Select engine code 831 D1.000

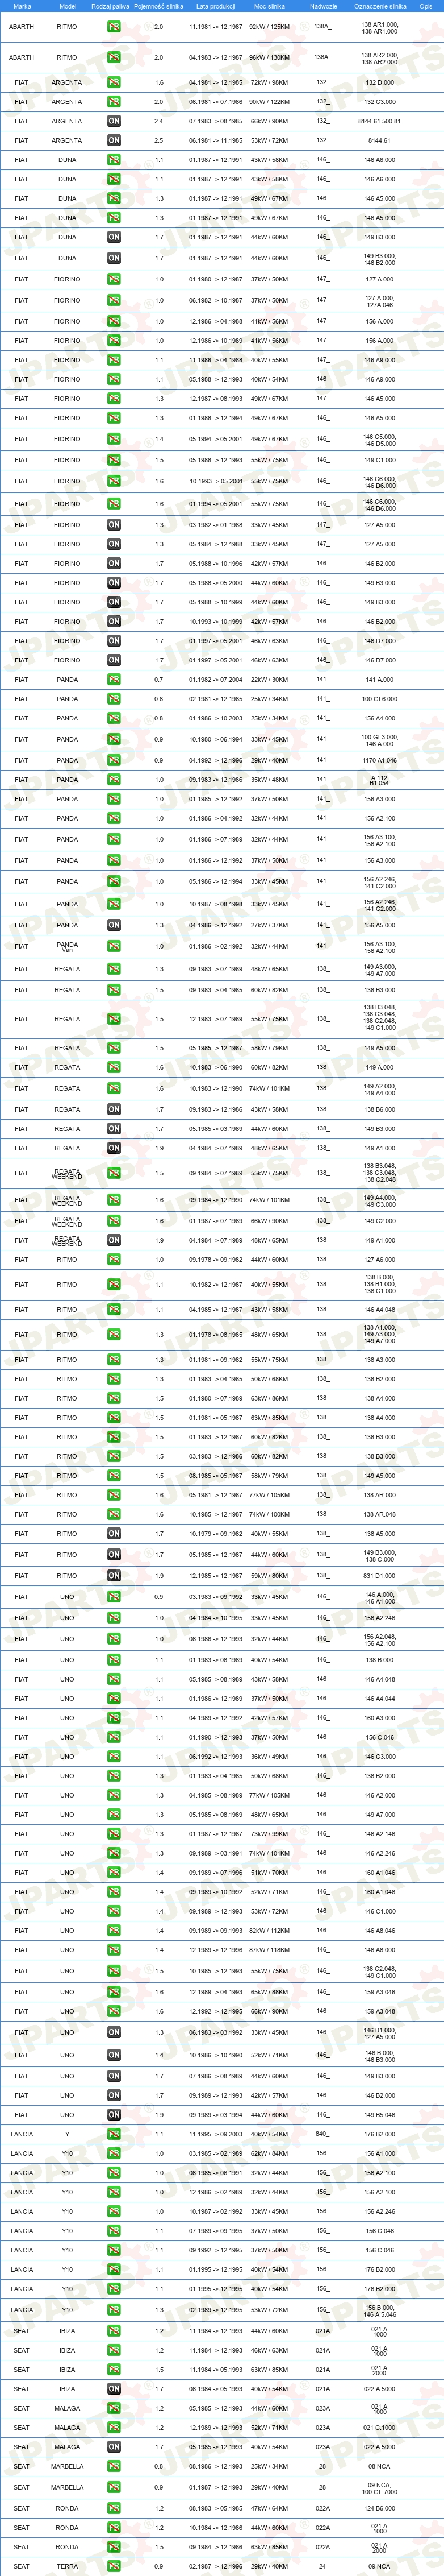point(379,1576)
